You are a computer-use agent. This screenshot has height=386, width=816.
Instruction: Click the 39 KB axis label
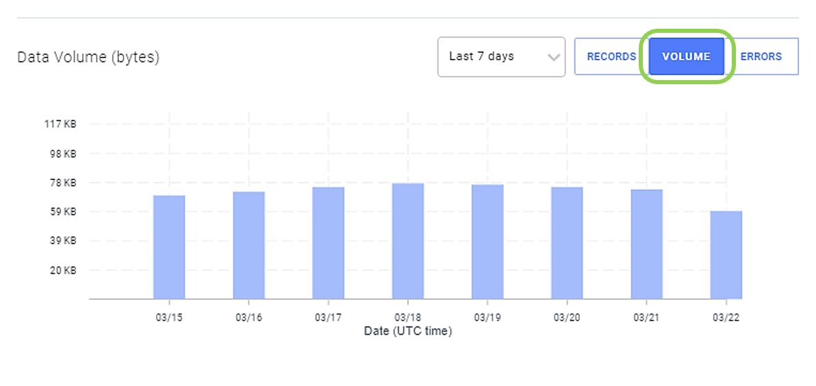coord(64,241)
